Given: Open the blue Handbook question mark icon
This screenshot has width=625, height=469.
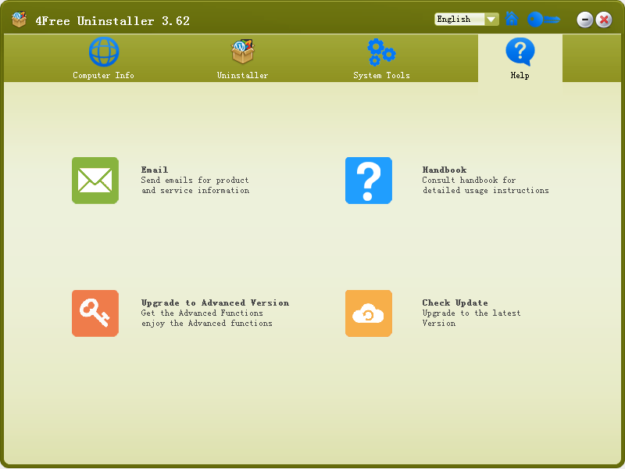Looking at the screenshot, I should point(369,181).
